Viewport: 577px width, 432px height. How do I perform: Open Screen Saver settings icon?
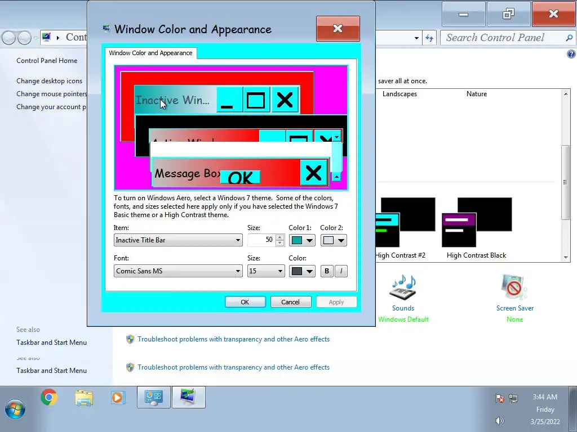click(x=514, y=287)
